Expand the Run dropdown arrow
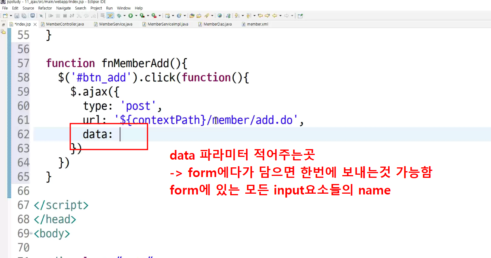Viewport: 491px width, 258px height. [x=136, y=16]
